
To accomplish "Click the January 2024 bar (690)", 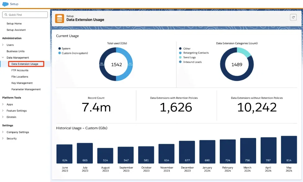I will (207, 152).
